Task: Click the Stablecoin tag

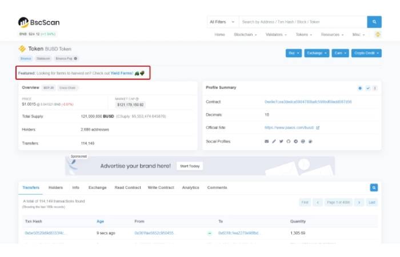Action: tap(43, 59)
